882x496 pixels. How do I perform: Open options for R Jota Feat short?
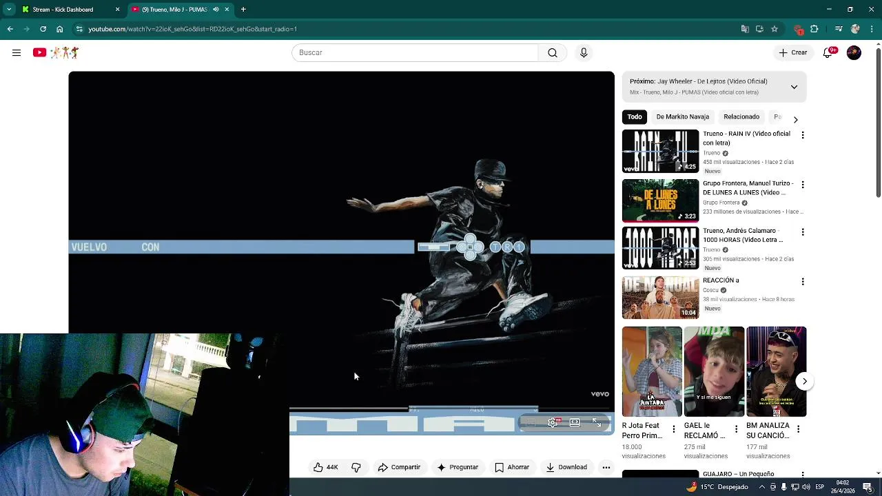pos(674,429)
